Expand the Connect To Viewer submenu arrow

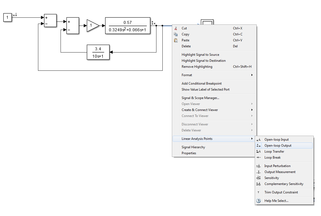coord(252,116)
